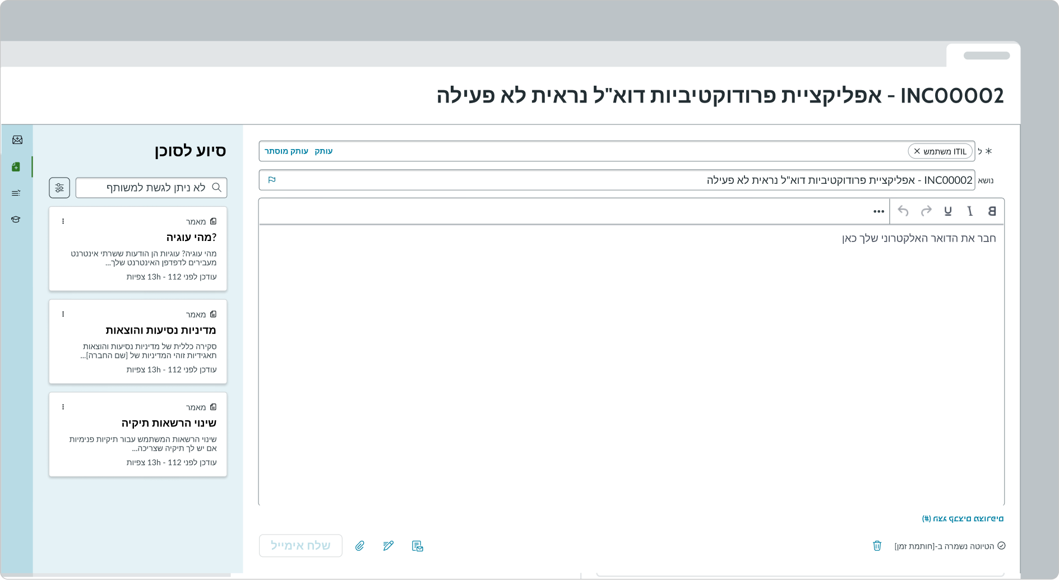
Task: Open the menu on 'שינוי הרשאות תיקיה' card
Action: 63,407
